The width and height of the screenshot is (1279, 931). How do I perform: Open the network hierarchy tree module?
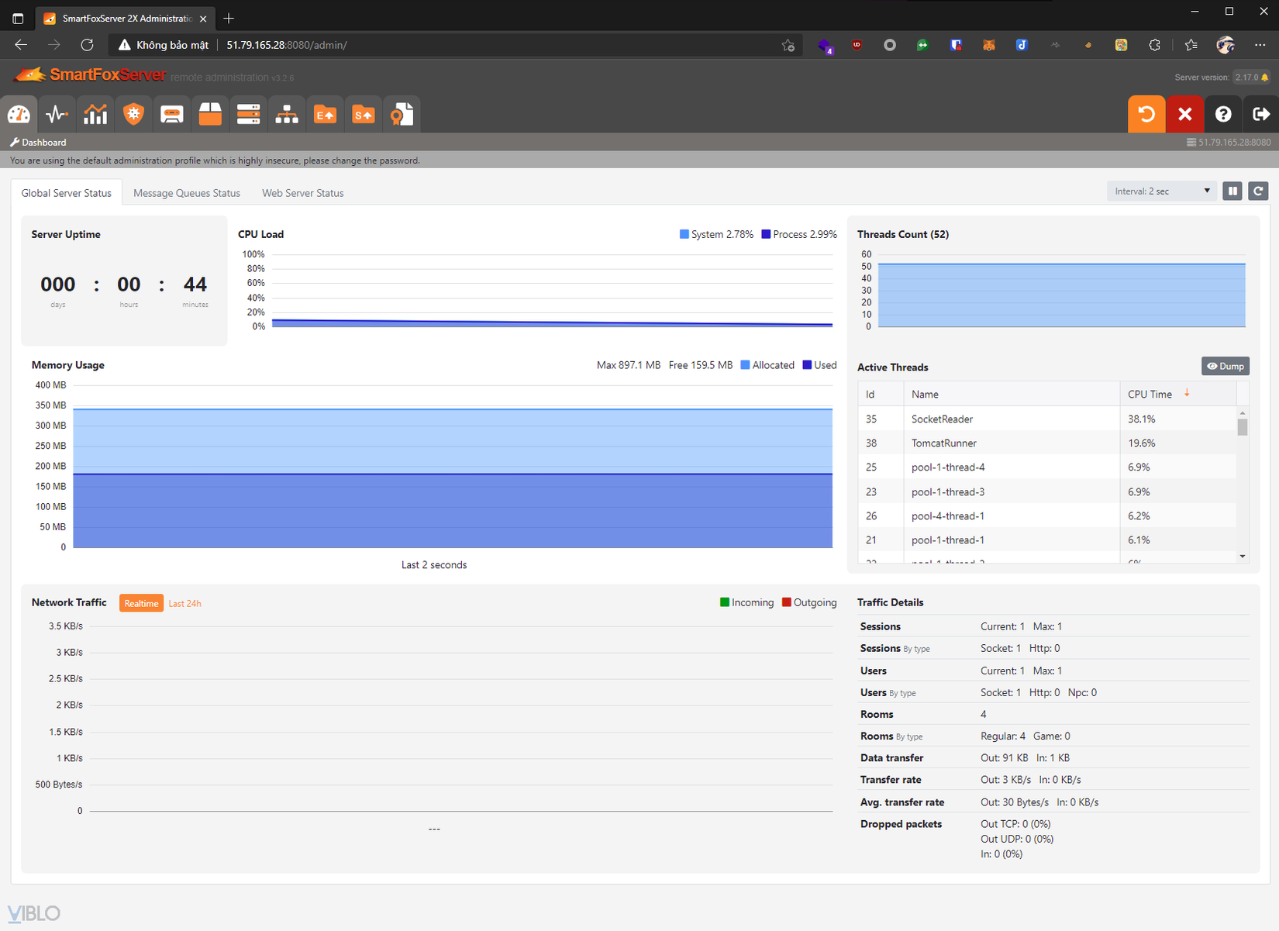tap(287, 115)
